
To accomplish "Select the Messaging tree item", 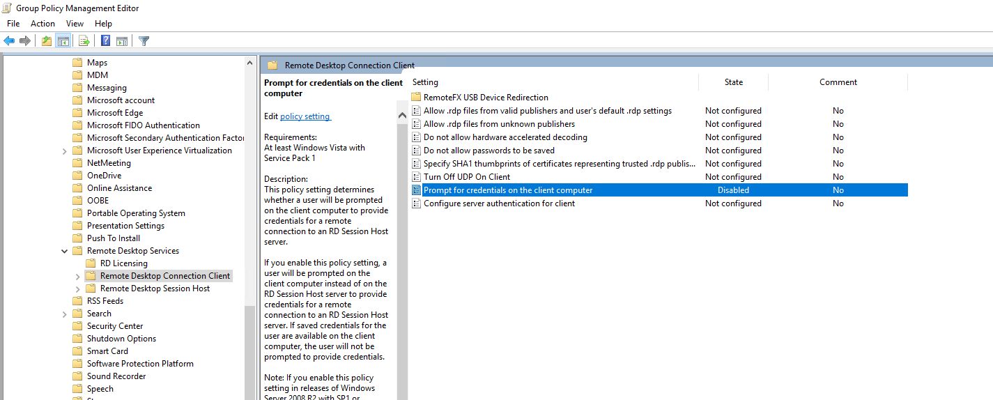I will point(107,88).
